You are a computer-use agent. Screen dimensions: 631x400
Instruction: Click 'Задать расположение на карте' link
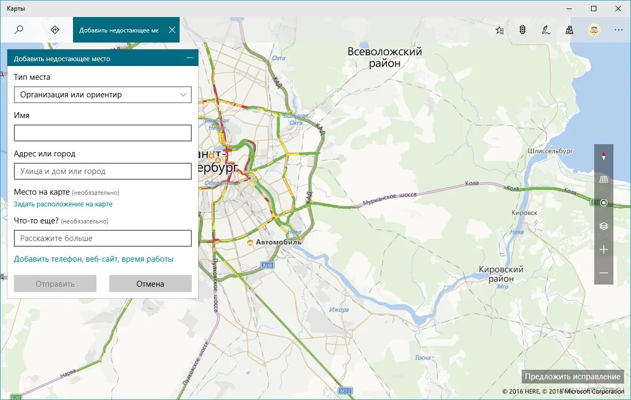tap(63, 204)
